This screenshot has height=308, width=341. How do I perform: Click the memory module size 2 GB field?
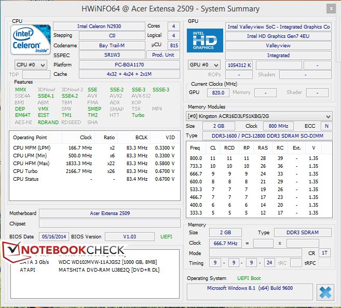[219, 126]
